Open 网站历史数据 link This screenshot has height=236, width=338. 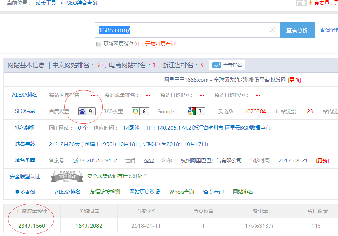(x=145, y=192)
